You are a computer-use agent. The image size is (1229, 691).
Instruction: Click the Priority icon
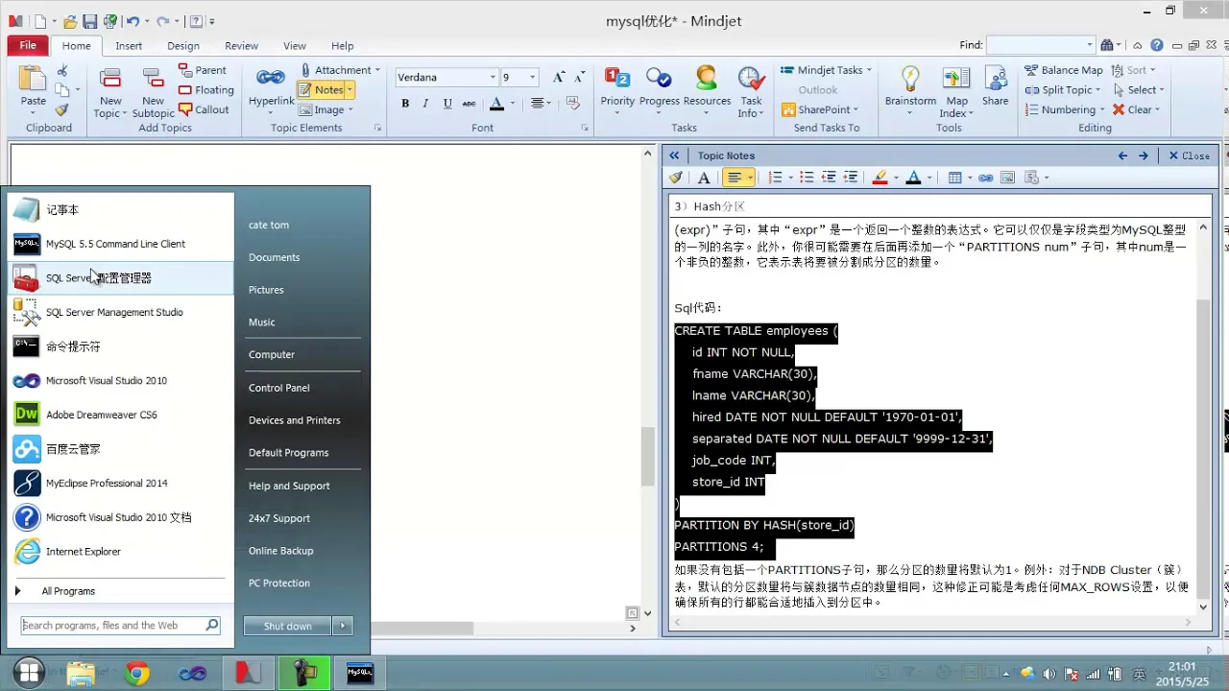coord(617,78)
